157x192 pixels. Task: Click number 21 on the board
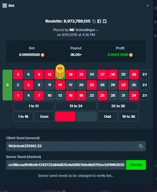(x=81, y=74)
